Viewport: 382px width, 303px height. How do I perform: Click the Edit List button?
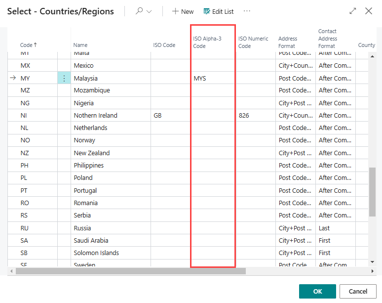pyautogui.click(x=219, y=11)
